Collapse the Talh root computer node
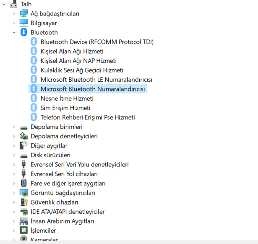 [x=4, y=4]
